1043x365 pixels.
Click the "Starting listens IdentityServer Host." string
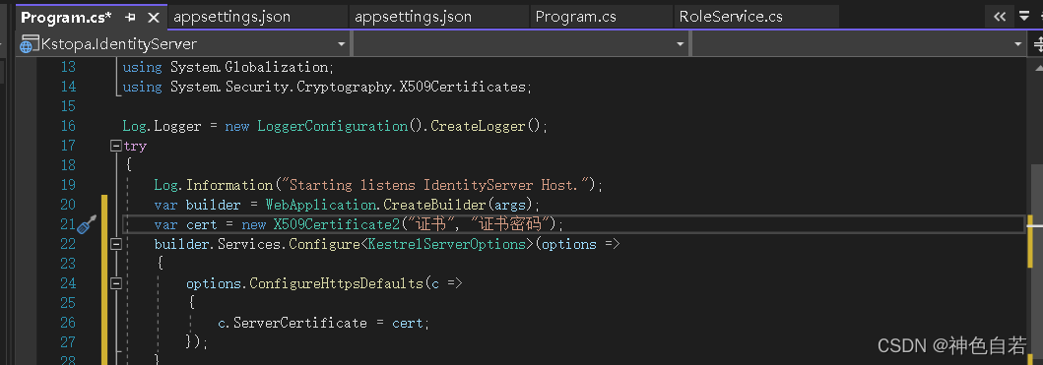(x=435, y=185)
